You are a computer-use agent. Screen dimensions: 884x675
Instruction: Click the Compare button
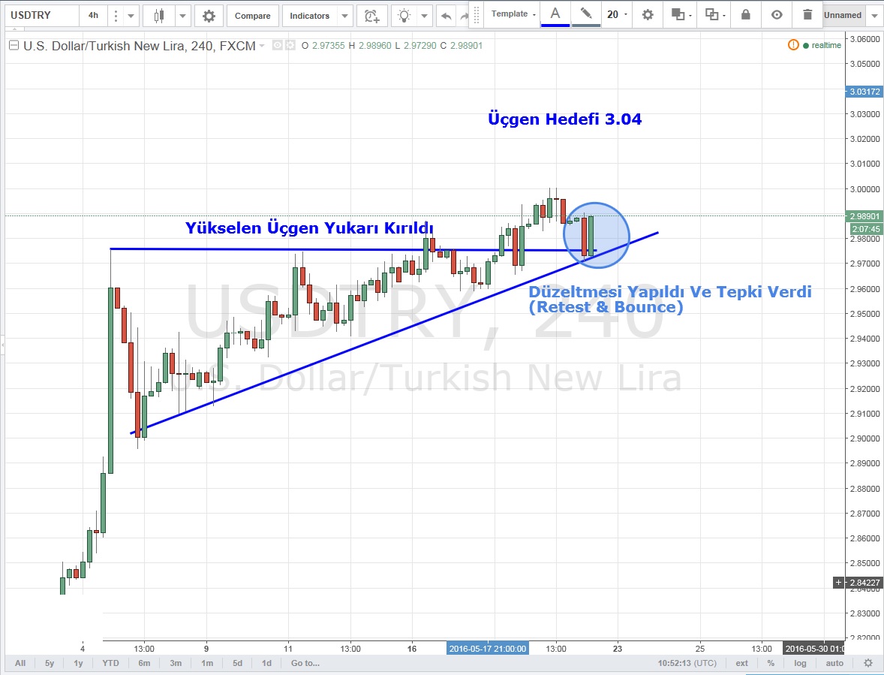click(252, 15)
